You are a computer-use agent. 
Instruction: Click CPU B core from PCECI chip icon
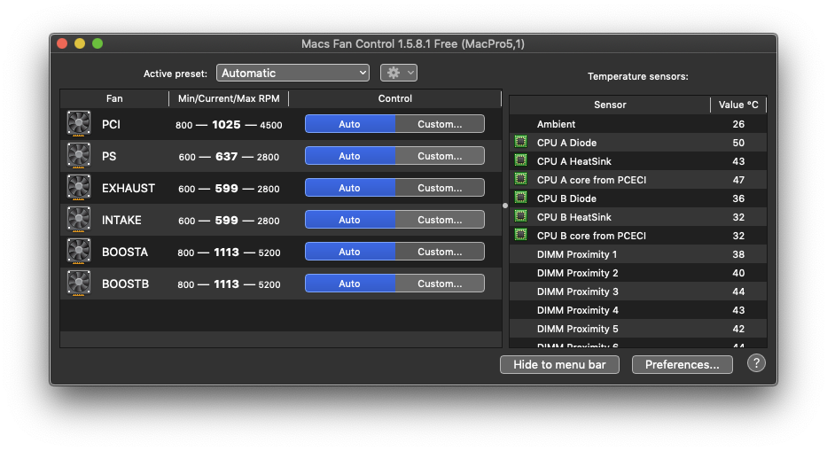(520, 235)
